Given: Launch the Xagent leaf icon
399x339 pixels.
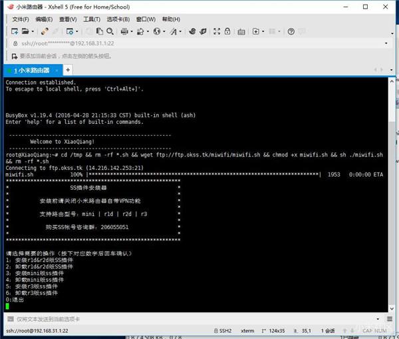Looking at the screenshot, I should 203,31.
